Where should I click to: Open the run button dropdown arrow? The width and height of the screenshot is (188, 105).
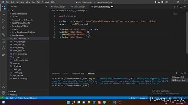[x=177, y=7]
